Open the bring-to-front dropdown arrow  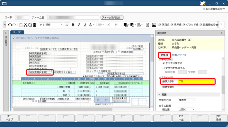(x=128, y=25)
